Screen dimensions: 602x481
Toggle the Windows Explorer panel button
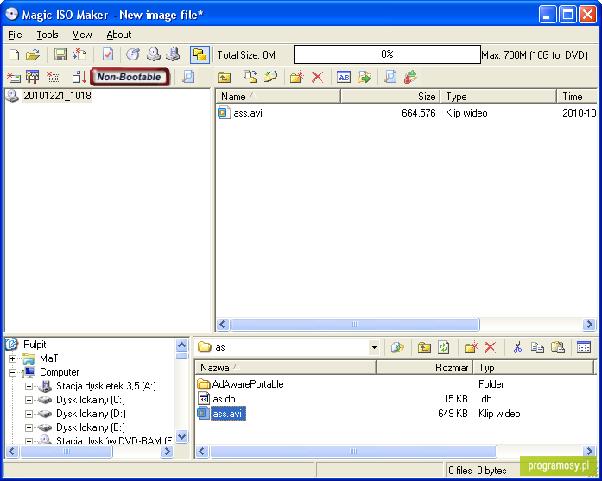200,55
